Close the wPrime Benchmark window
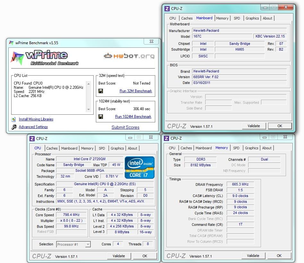 tap(152, 41)
